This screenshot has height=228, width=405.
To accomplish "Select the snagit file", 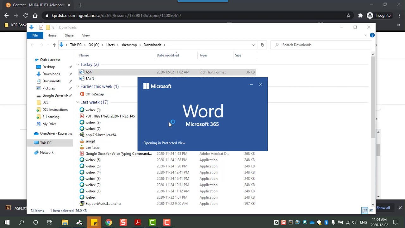I will [x=90, y=141].
